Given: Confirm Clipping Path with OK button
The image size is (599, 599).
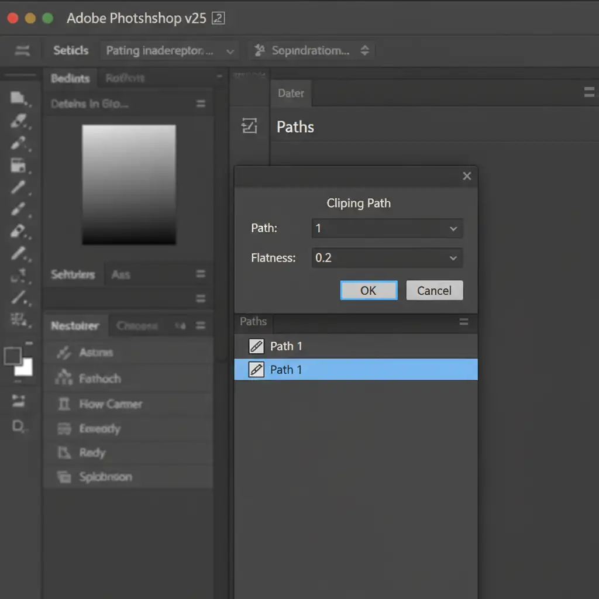Looking at the screenshot, I should pos(369,291).
